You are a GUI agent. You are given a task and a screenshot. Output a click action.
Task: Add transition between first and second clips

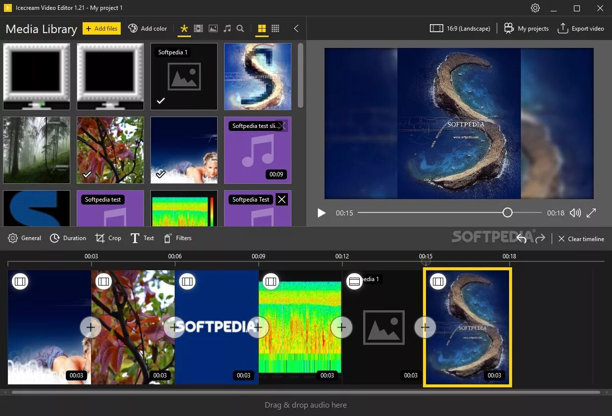pos(91,327)
